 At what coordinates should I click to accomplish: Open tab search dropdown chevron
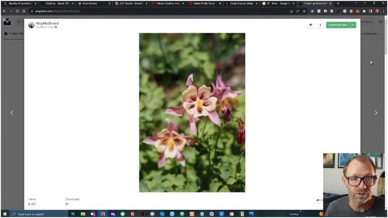click(356, 3)
